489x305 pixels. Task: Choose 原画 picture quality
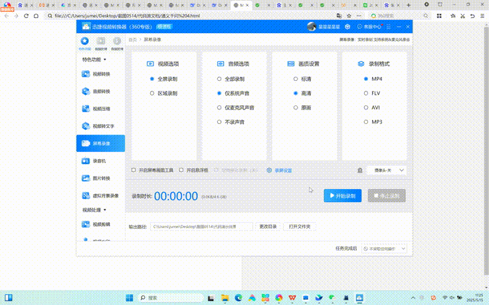(x=302, y=107)
